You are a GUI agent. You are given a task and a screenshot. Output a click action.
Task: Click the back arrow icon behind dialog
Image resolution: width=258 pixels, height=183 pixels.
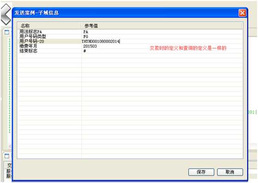(x=6, y=14)
